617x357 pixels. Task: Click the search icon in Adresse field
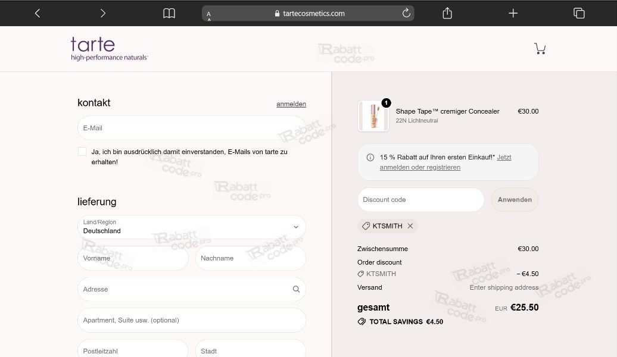[296, 289]
